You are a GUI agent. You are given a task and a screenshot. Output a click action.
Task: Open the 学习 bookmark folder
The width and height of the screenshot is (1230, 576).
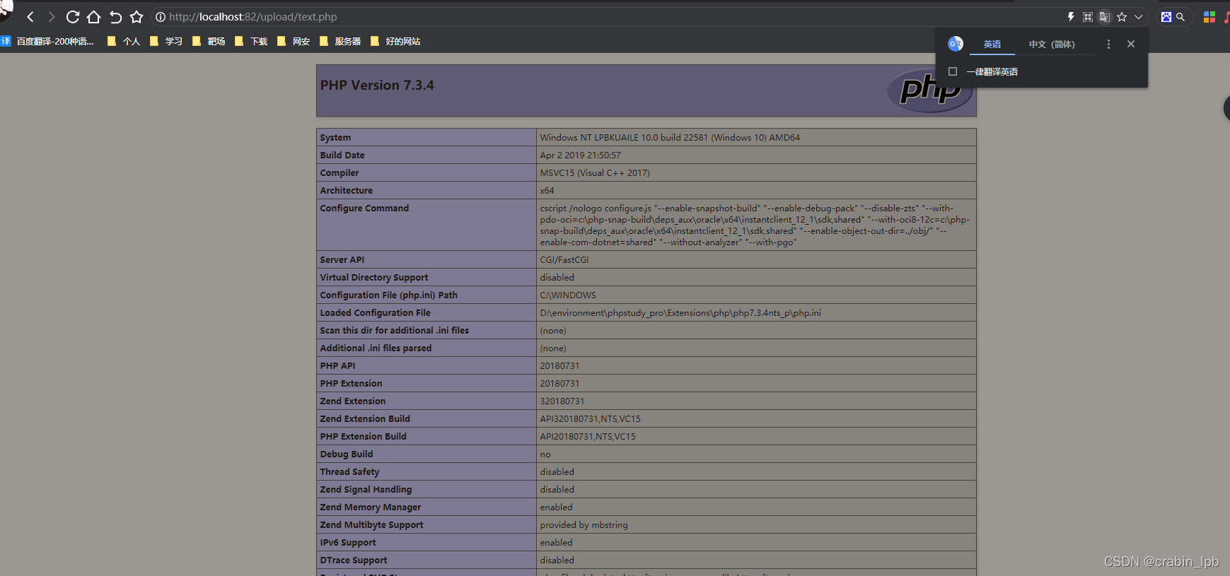tap(166, 41)
